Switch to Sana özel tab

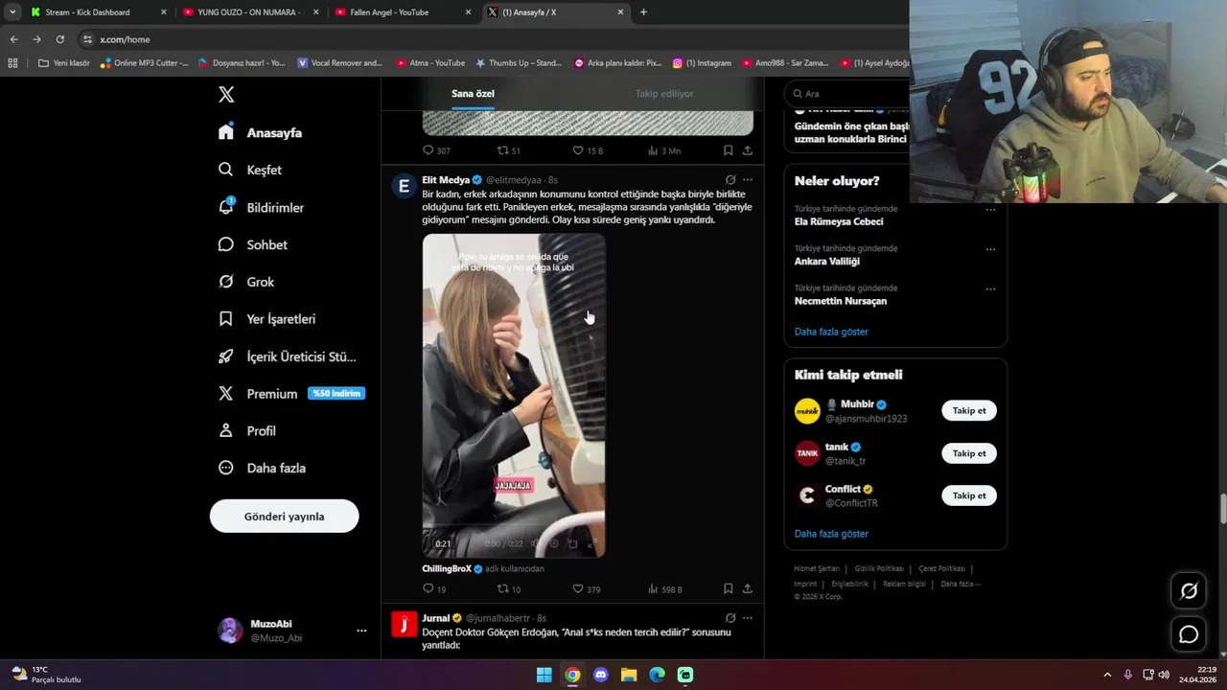click(473, 94)
